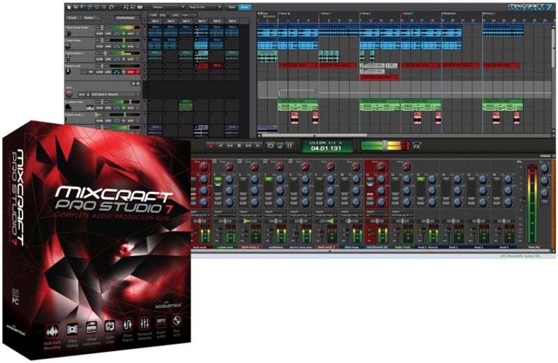Disarm the lead vocal track red arm button
558x363 pixels.
tap(130, 72)
